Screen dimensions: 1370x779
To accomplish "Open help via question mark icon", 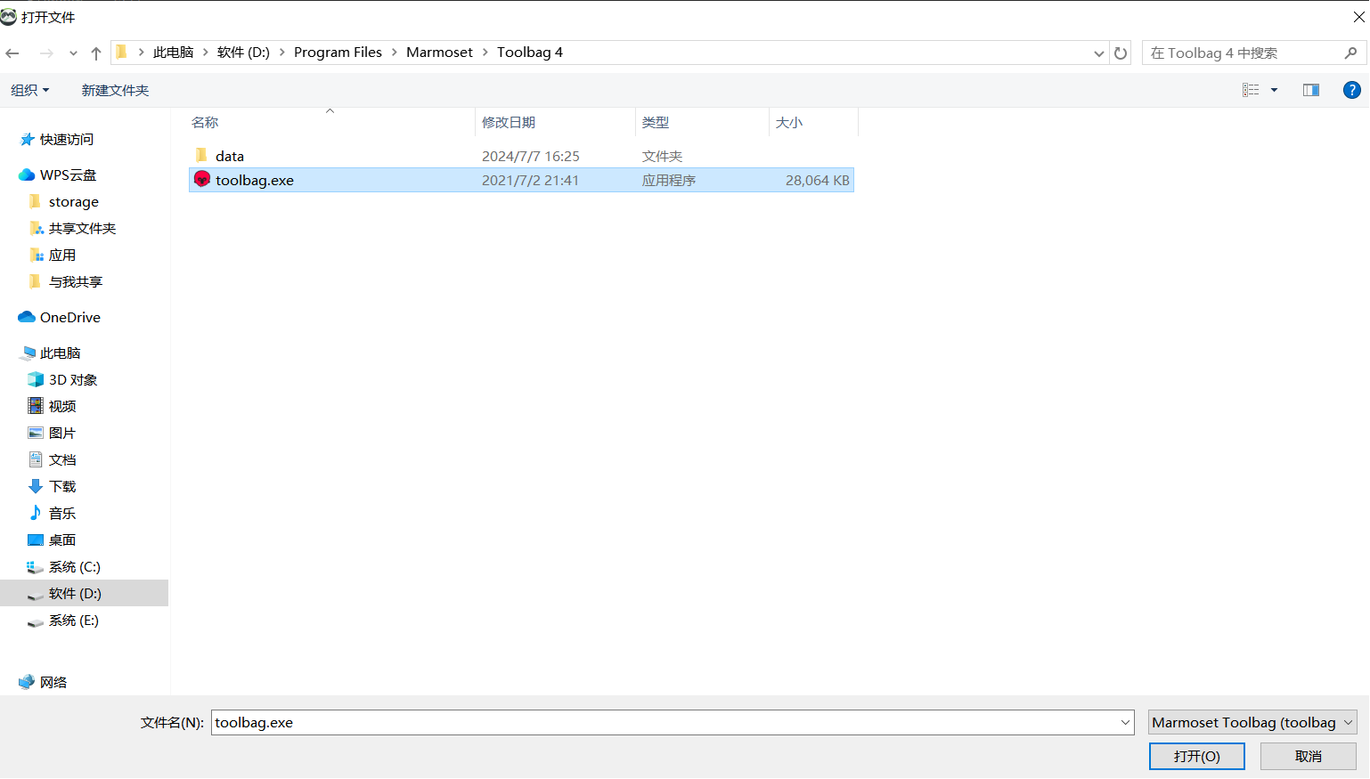I will [1351, 90].
